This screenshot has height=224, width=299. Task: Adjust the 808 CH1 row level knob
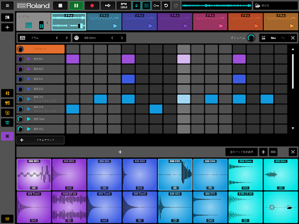click(20, 99)
